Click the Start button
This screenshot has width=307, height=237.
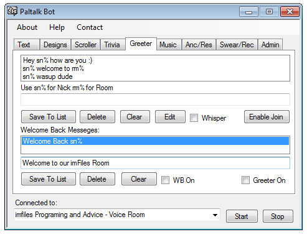click(x=242, y=216)
